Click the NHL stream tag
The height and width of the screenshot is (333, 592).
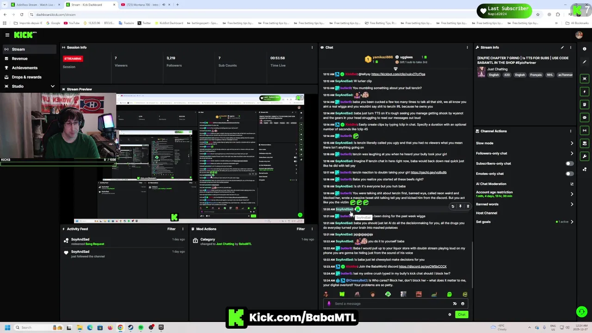click(x=549, y=75)
